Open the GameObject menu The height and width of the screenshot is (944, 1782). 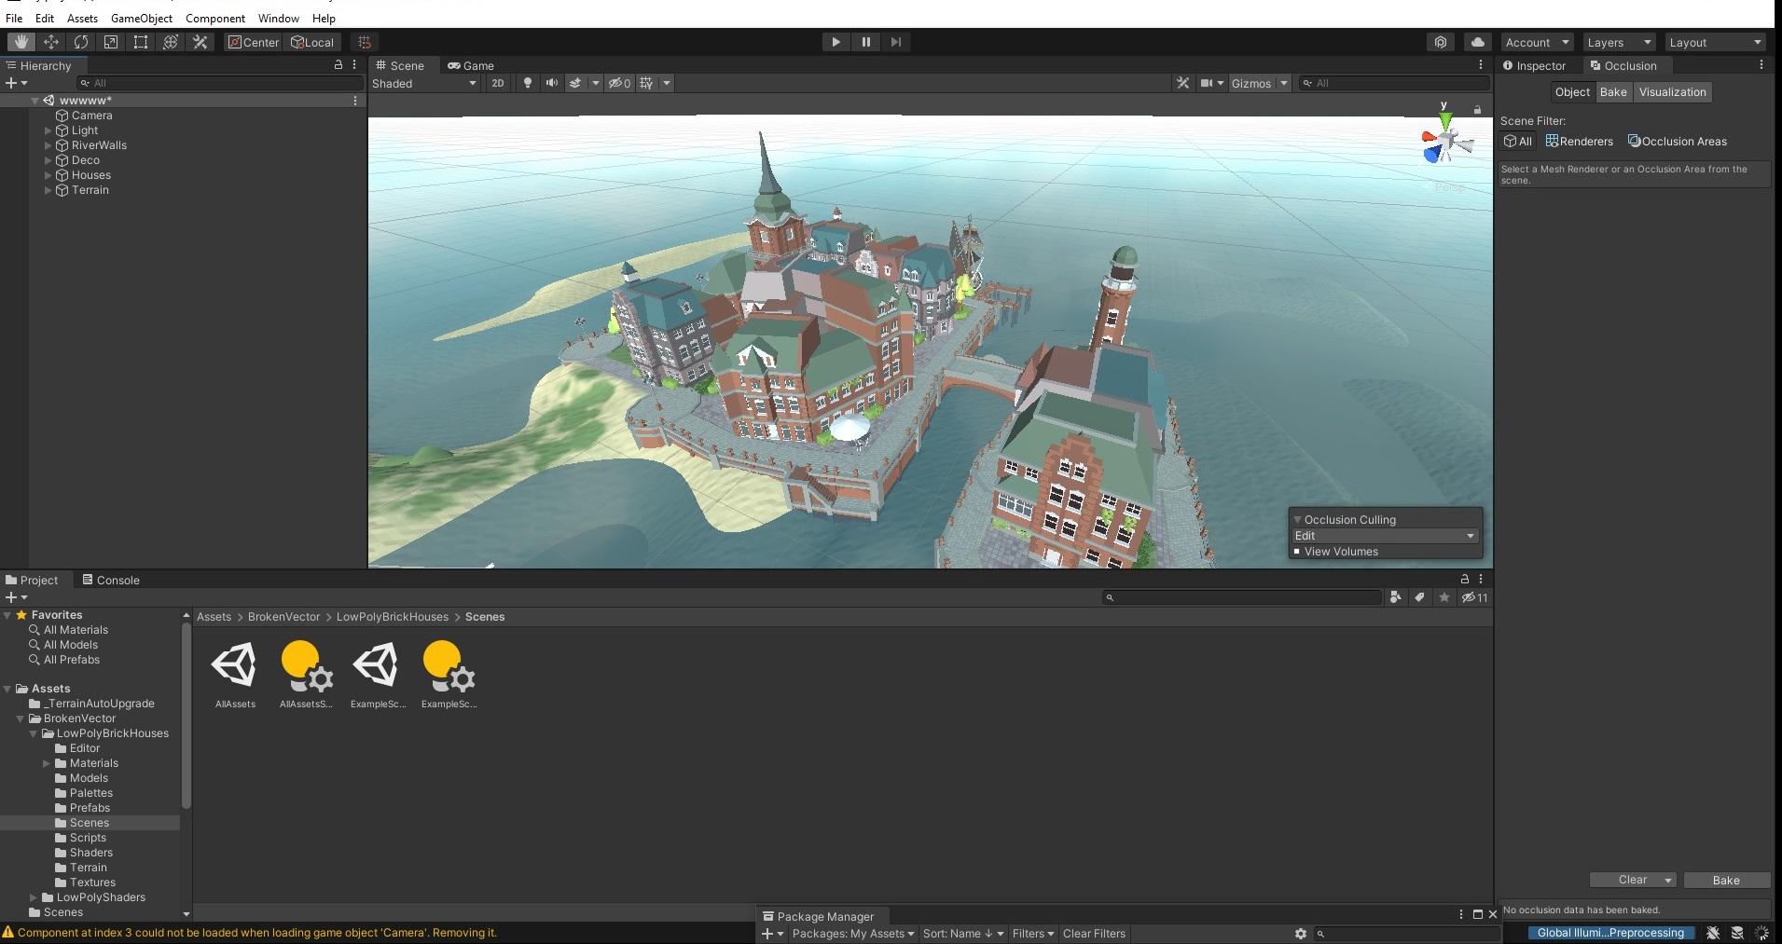pyautogui.click(x=142, y=18)
